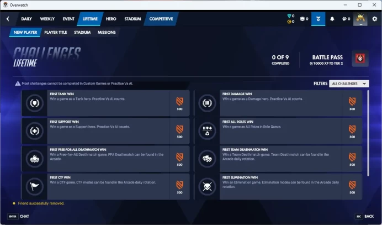Image resolution: width=382 pixels, height=225 pixels.
Task: Switch to the Event tab
Action: point(68,19)
